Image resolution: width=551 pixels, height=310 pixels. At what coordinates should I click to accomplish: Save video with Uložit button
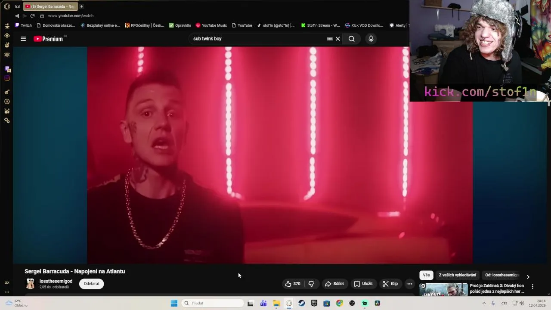363,284
